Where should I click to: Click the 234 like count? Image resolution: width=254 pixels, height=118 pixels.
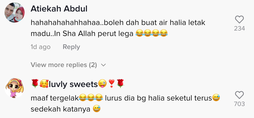point(239,28)
